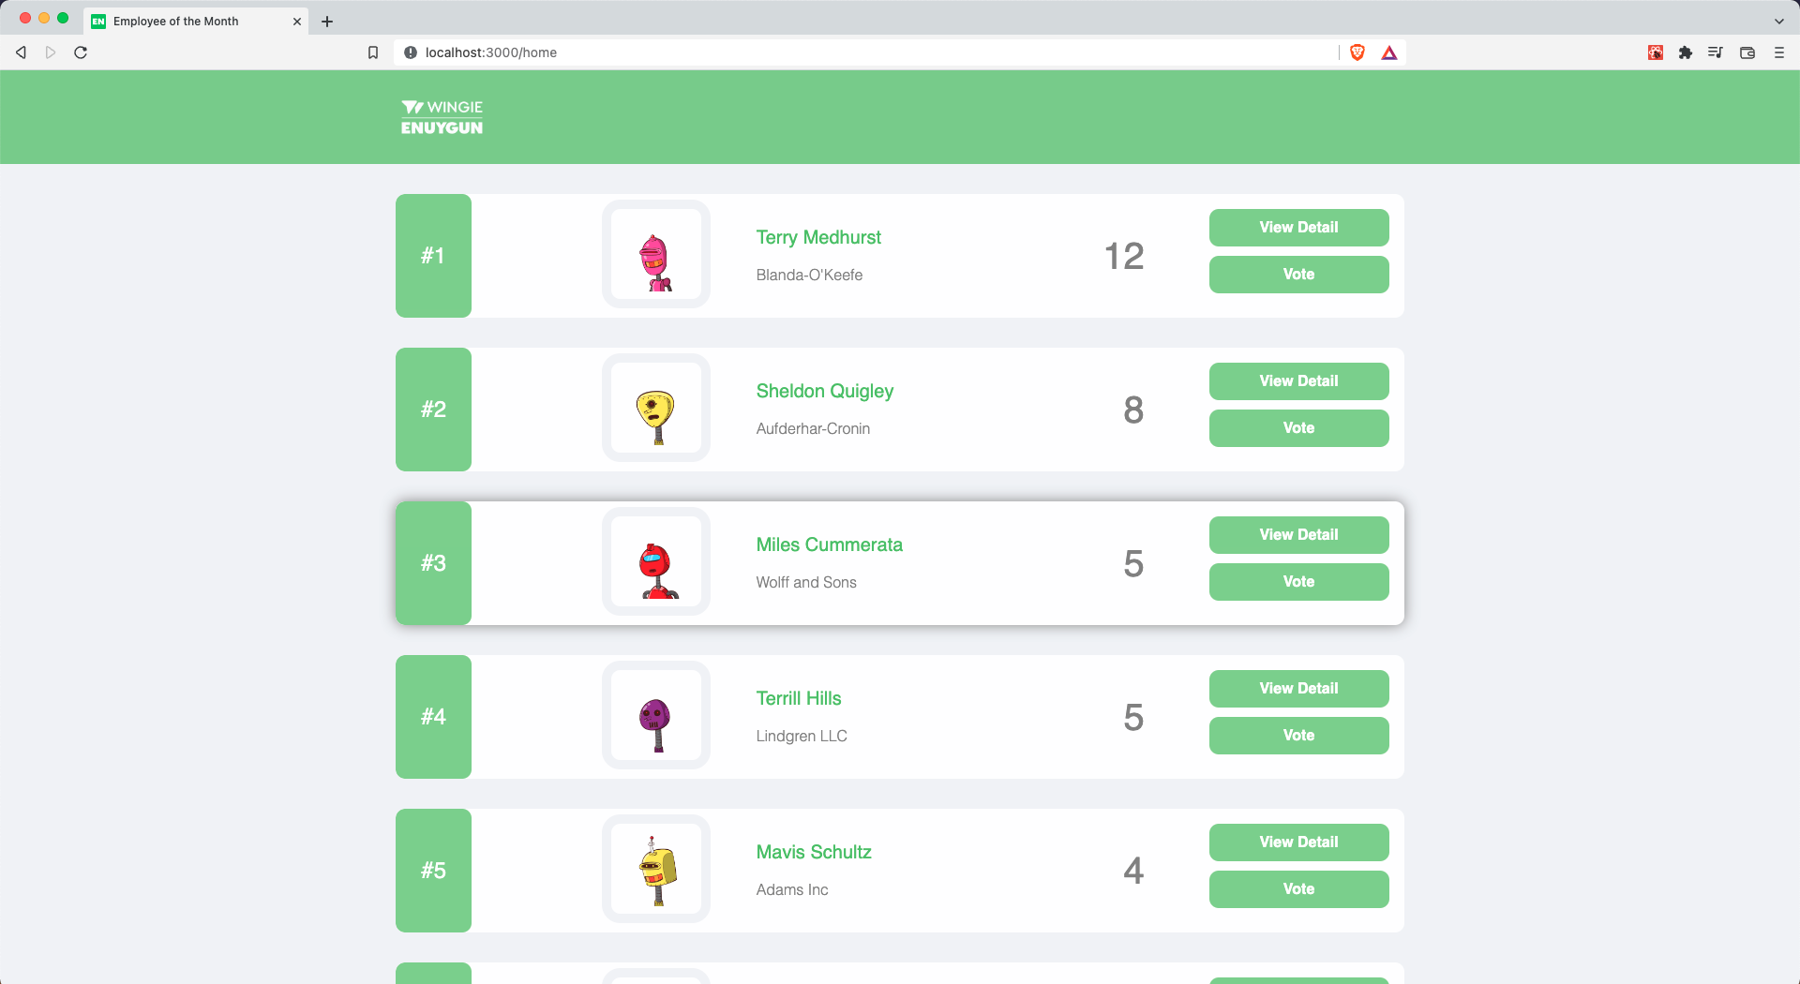Vote for Terry Medhurst
Viewport: 1800px width, 984px height.
click(x=1298, y=274)
